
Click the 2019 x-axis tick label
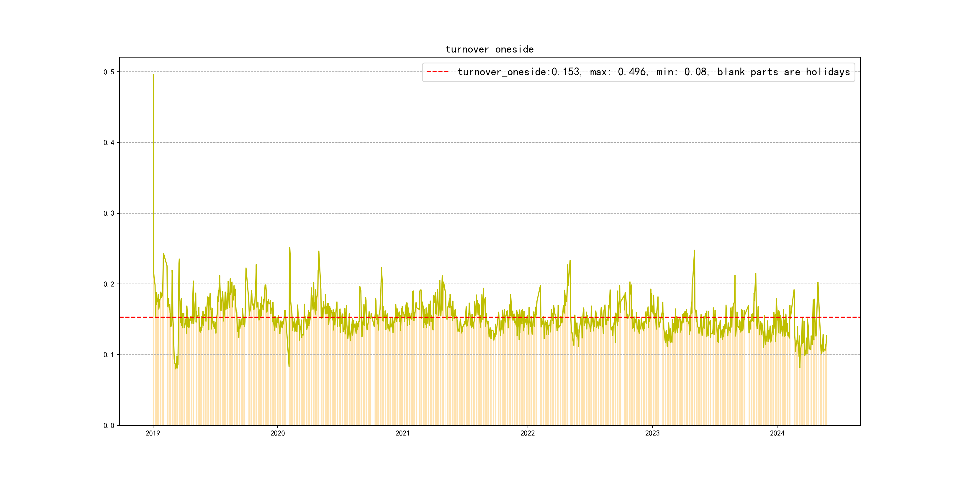[x=153, y=433]
